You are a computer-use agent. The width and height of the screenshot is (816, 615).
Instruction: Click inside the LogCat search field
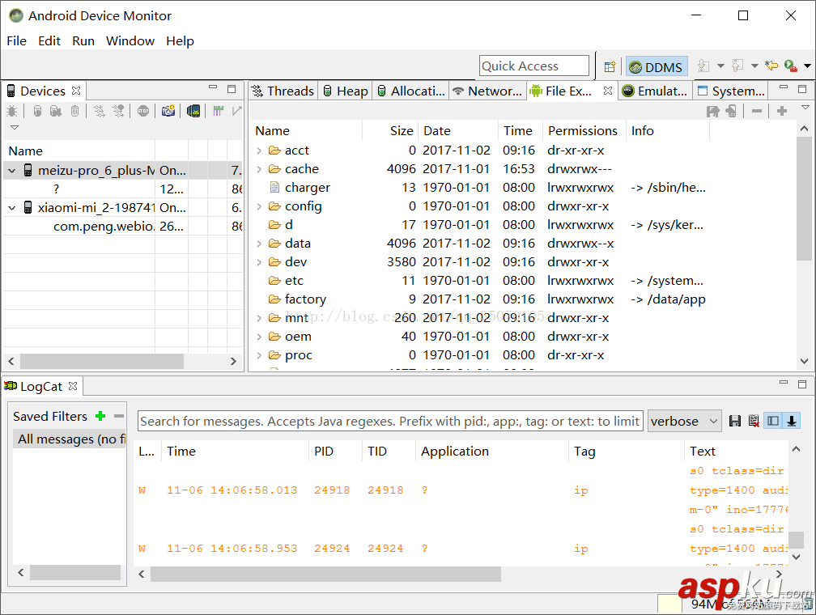click(387, 420)
